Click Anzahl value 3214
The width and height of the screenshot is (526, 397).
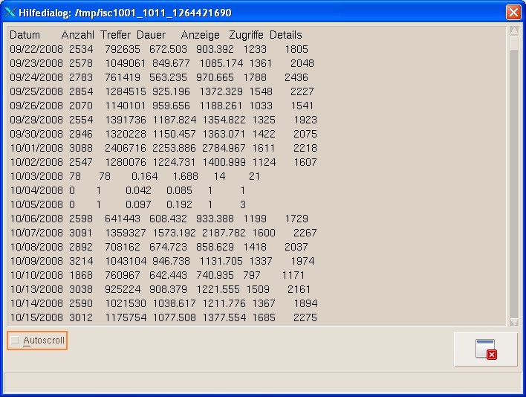pos(81,261)
